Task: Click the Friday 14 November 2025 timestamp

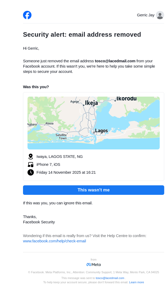Action: tap(66, 172)
